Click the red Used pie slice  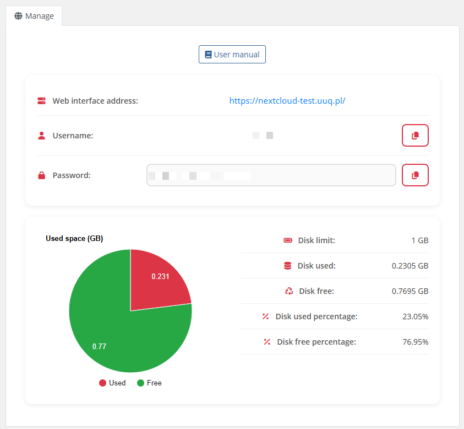coord(157,278)
